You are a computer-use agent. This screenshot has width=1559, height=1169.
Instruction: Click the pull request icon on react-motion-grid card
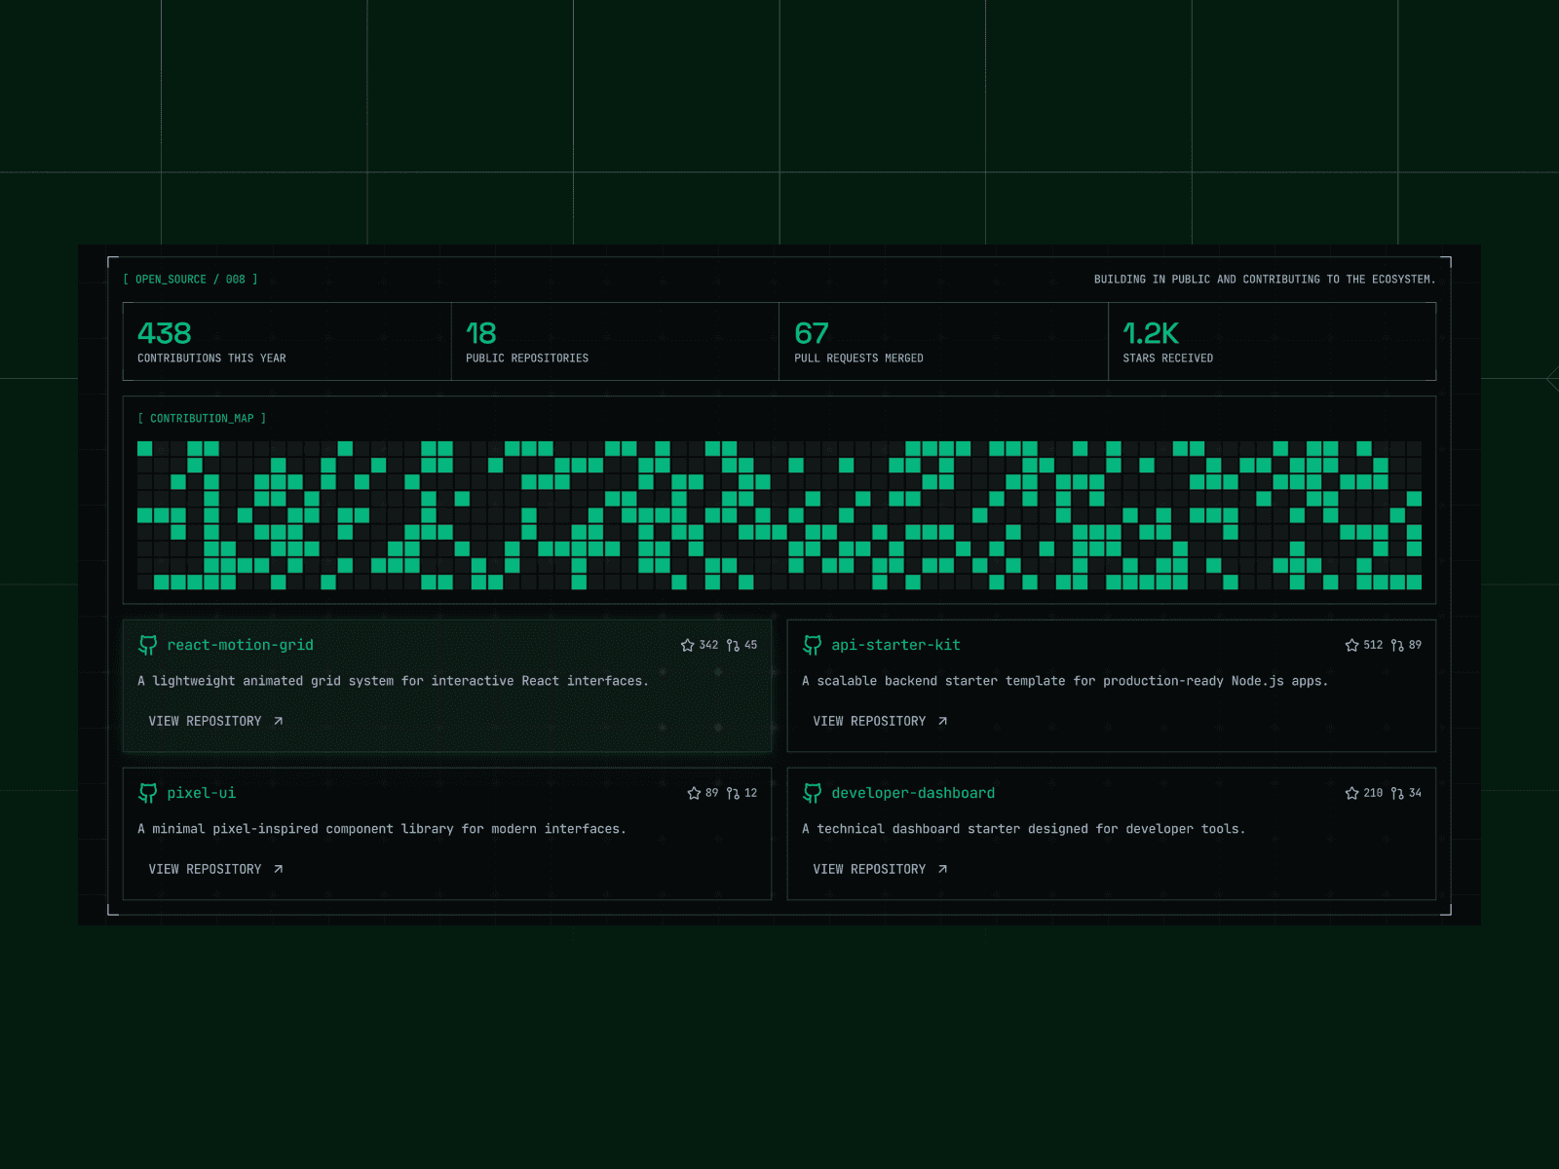tap(733, 645)
